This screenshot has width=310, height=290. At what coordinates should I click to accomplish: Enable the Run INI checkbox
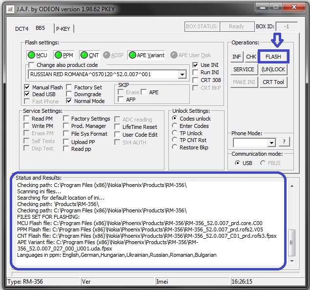[195, 72]
